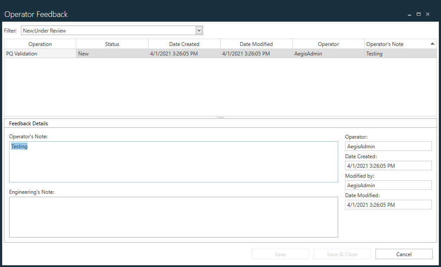Sort by the Operation column header
The image size is (441, 267).
[40, 44]
